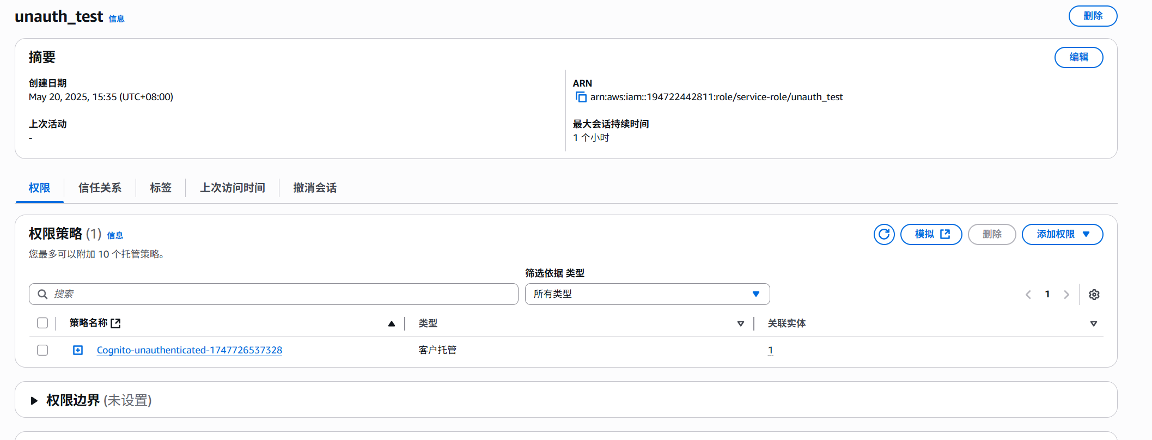Go to next page of policies

point(1066,295)
